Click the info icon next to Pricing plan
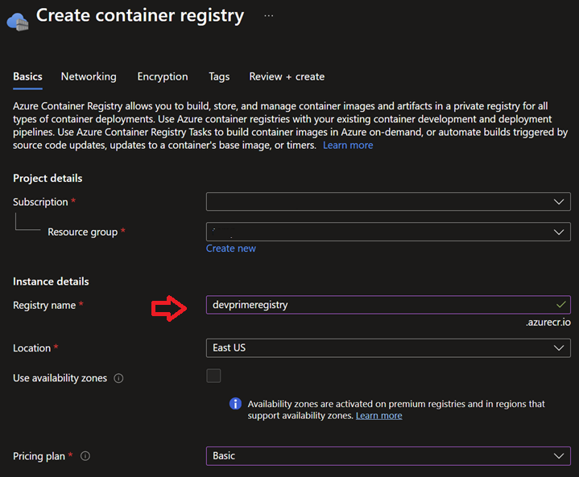 pyautogui.click(x=85, y=456)
